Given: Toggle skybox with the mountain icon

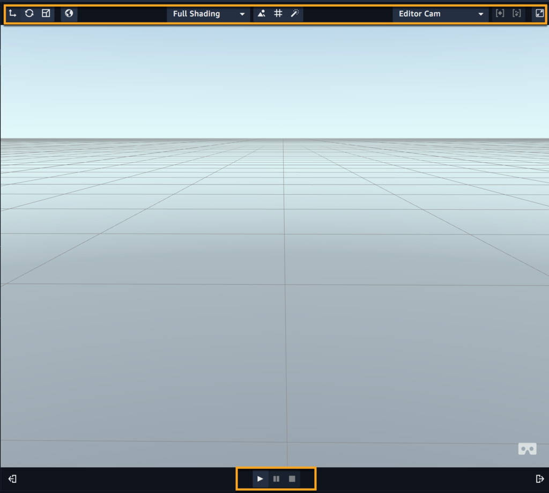Looking at the screenshot, I should [262, 13].
